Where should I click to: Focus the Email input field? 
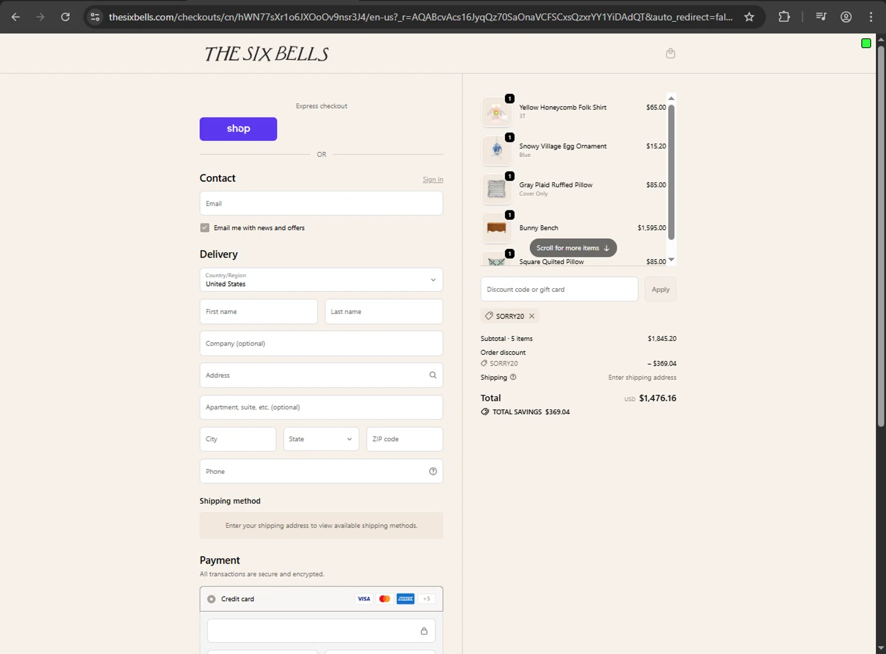[x=321, y=203]
